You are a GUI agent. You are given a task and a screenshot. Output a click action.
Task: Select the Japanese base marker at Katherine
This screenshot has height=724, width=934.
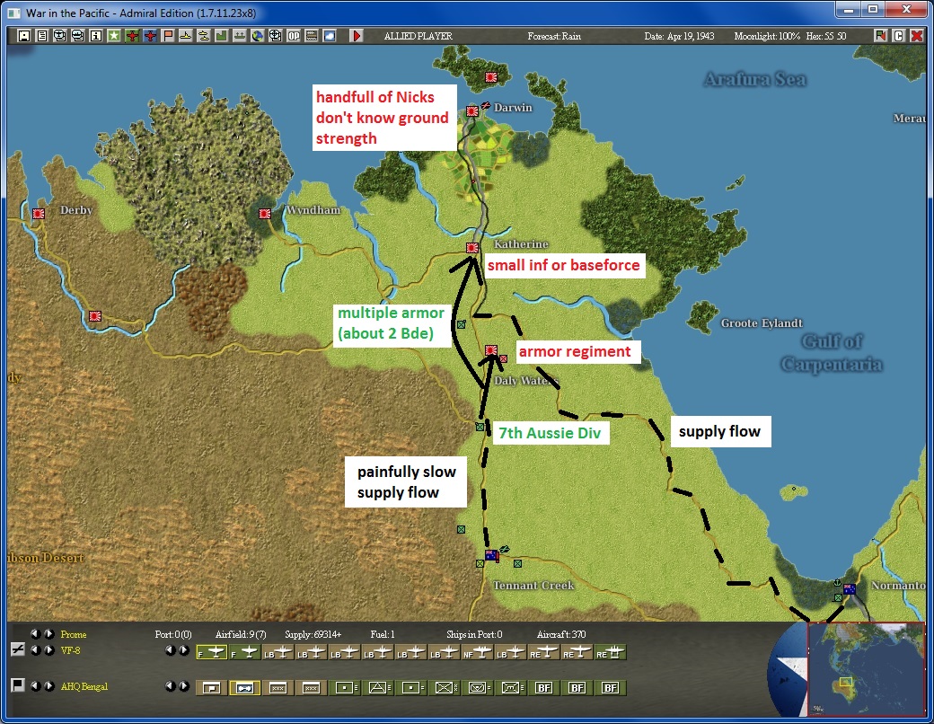pyautogui.click(x=472, y=247)
